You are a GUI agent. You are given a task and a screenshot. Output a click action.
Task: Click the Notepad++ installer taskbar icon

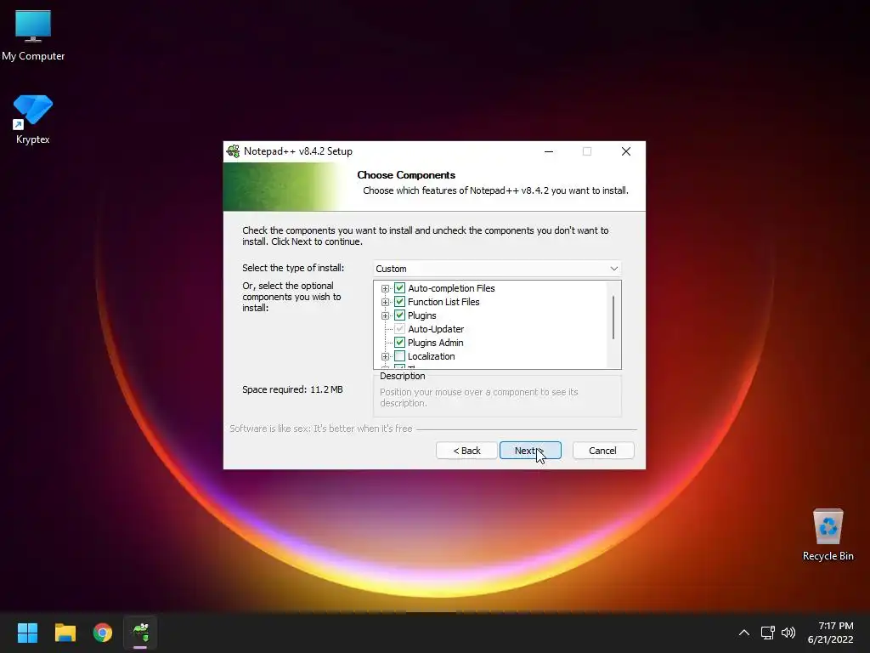[x=140, y=633]
